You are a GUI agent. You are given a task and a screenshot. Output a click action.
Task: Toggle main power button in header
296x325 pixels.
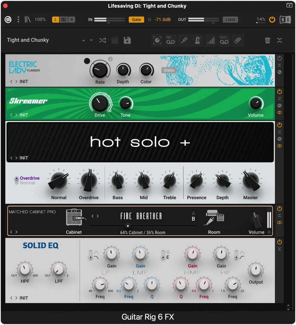pyautogui.click(x=272, y=20)
